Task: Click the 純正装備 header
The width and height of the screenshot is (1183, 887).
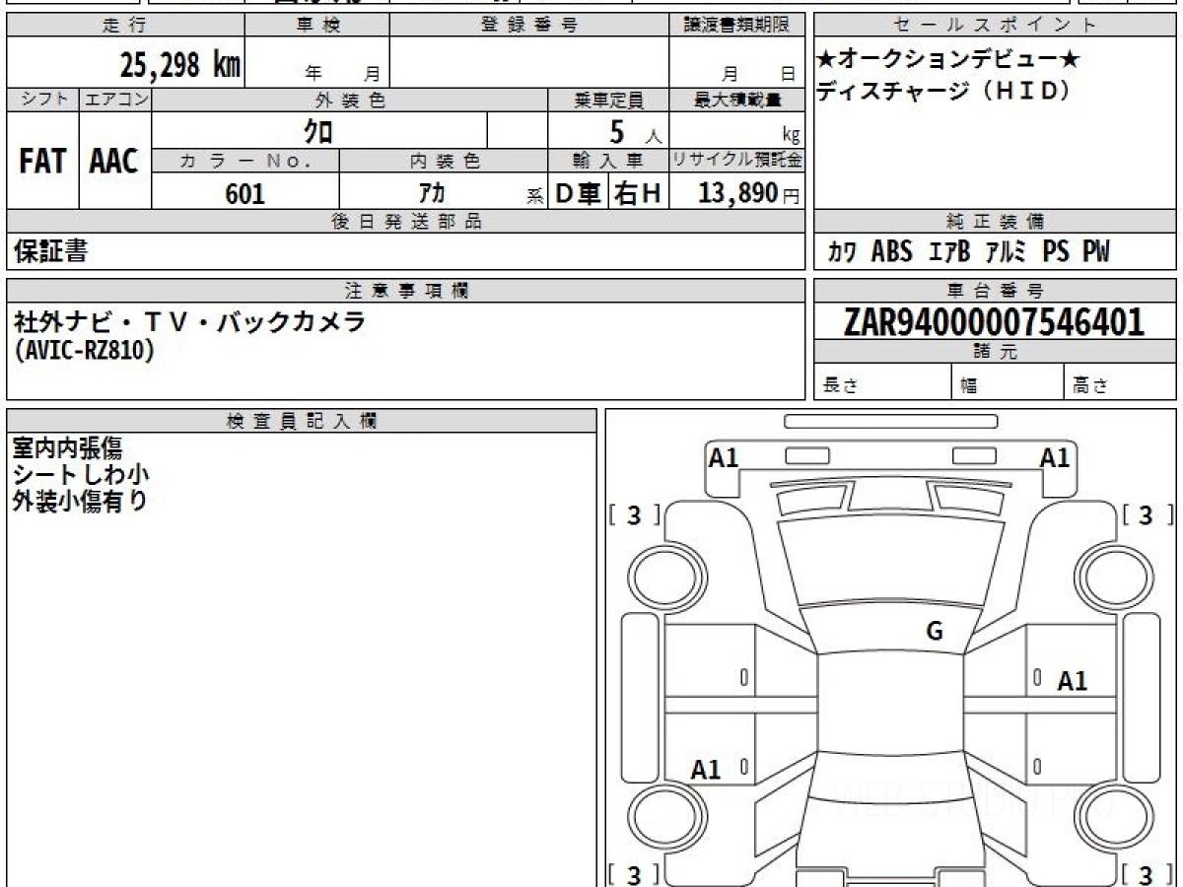Action: [x=996, y=222]
